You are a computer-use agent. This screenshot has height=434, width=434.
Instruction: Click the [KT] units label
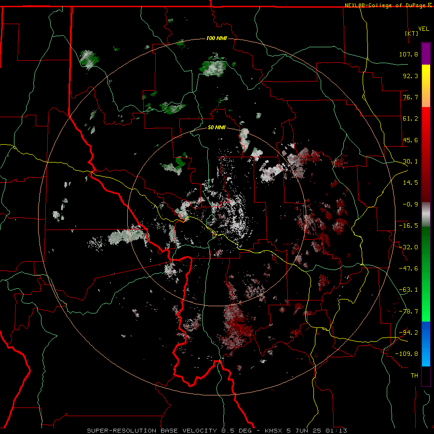click(x=412, y=33)
